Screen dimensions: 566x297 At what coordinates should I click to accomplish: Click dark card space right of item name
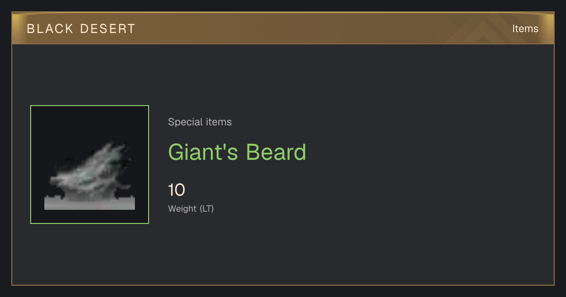424,152
